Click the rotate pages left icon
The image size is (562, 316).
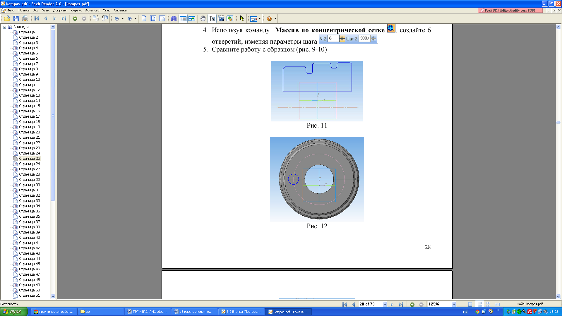pos(105,19)
